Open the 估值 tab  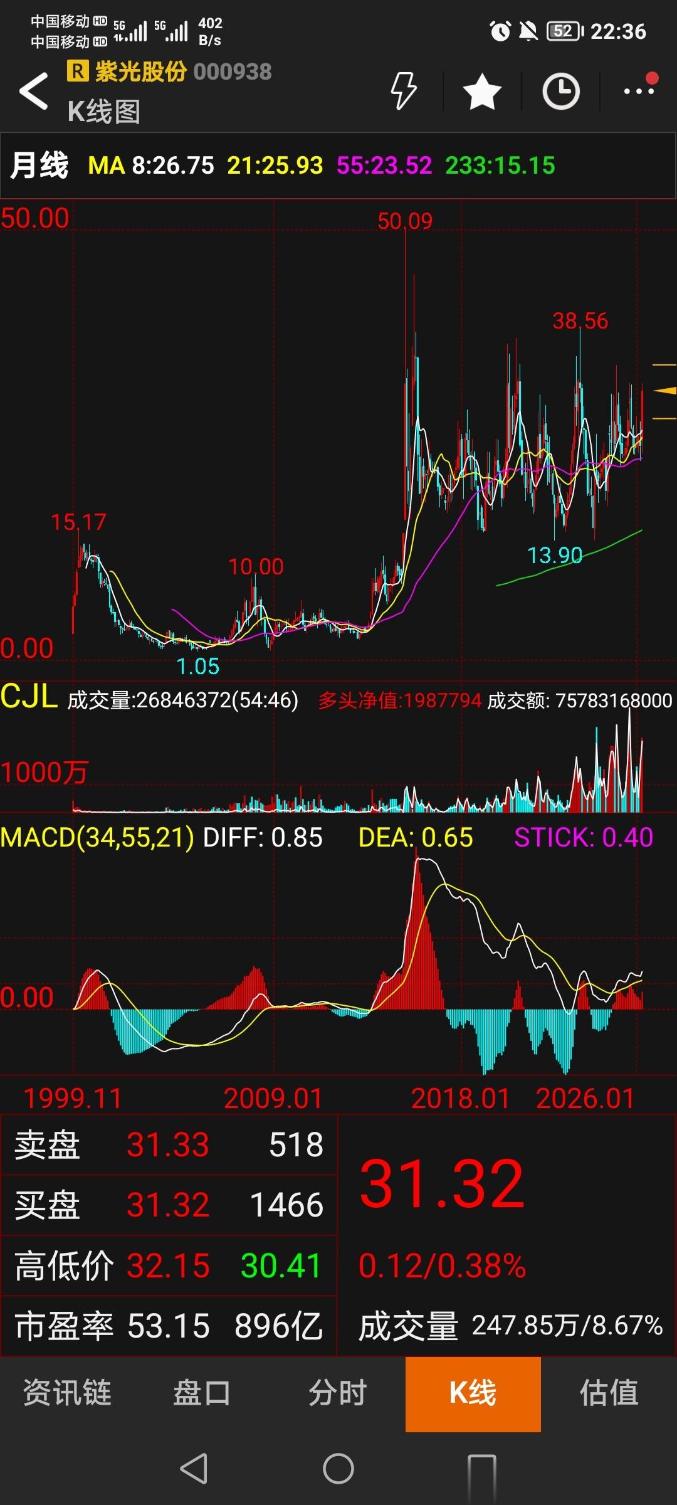tap(609, 1393)
